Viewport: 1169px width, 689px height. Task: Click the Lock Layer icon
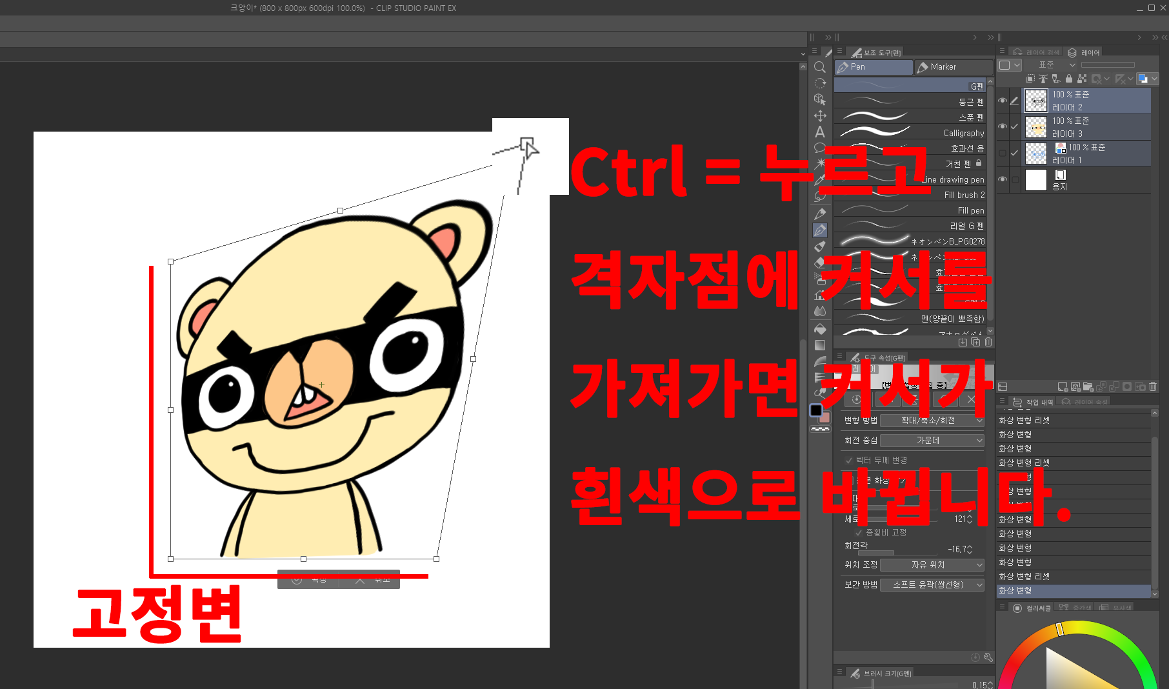pos(1069,79)
